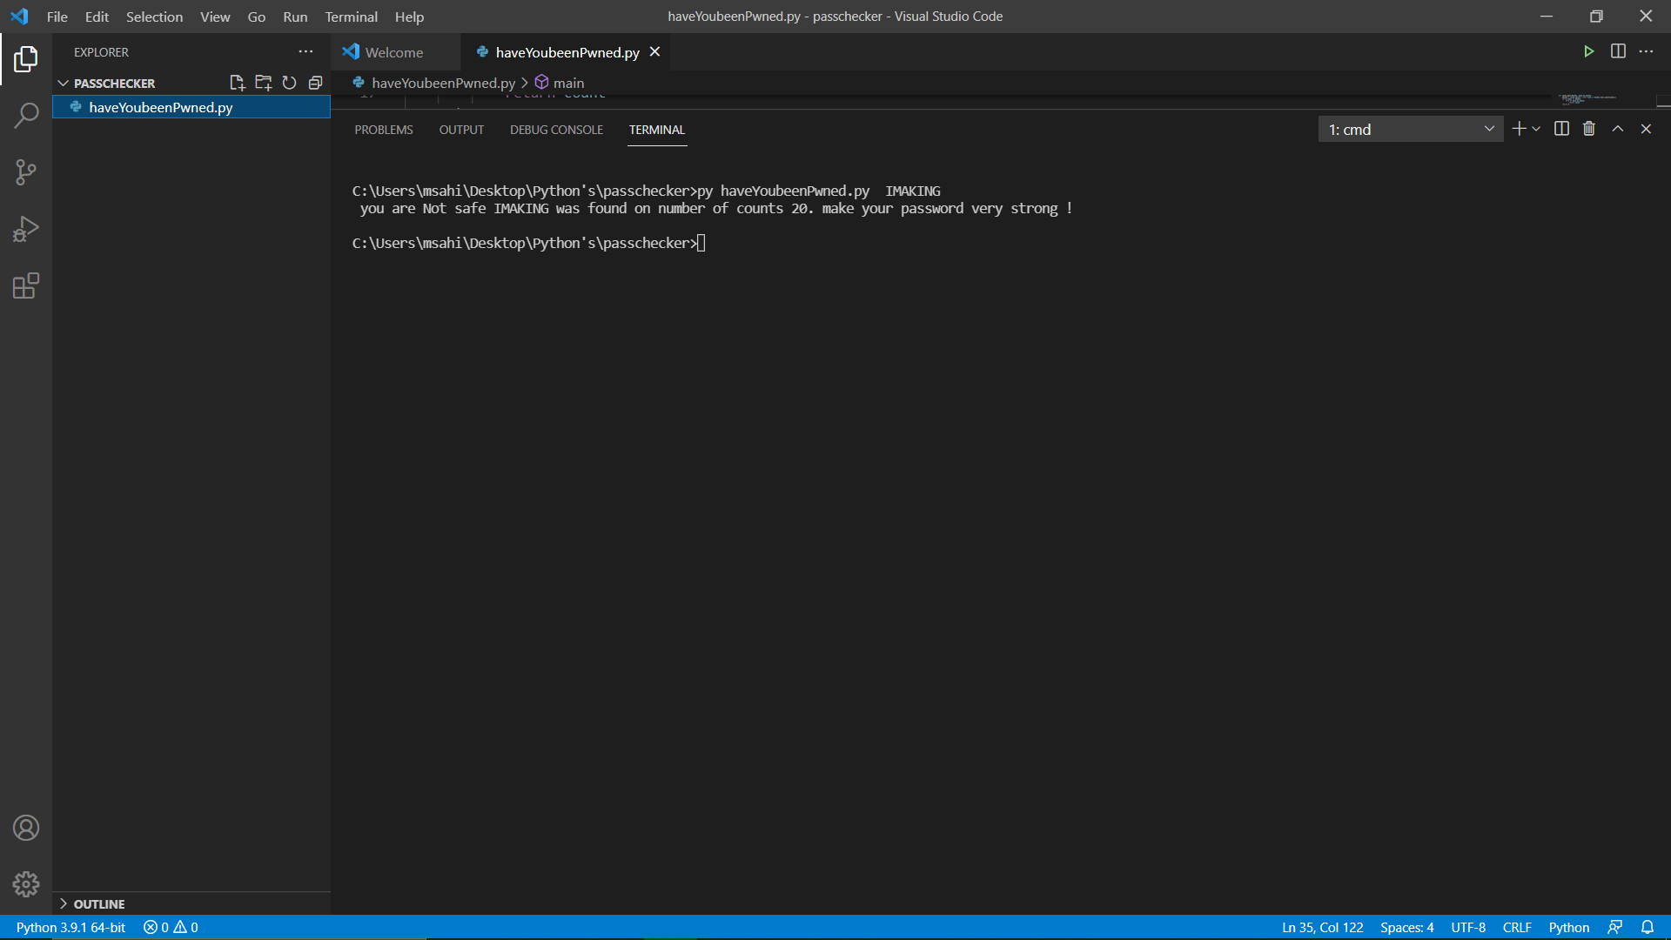The height and width of the screenshot is (940, 1671).
Task: Split the terminal pane
Action: pos(1561,128)
